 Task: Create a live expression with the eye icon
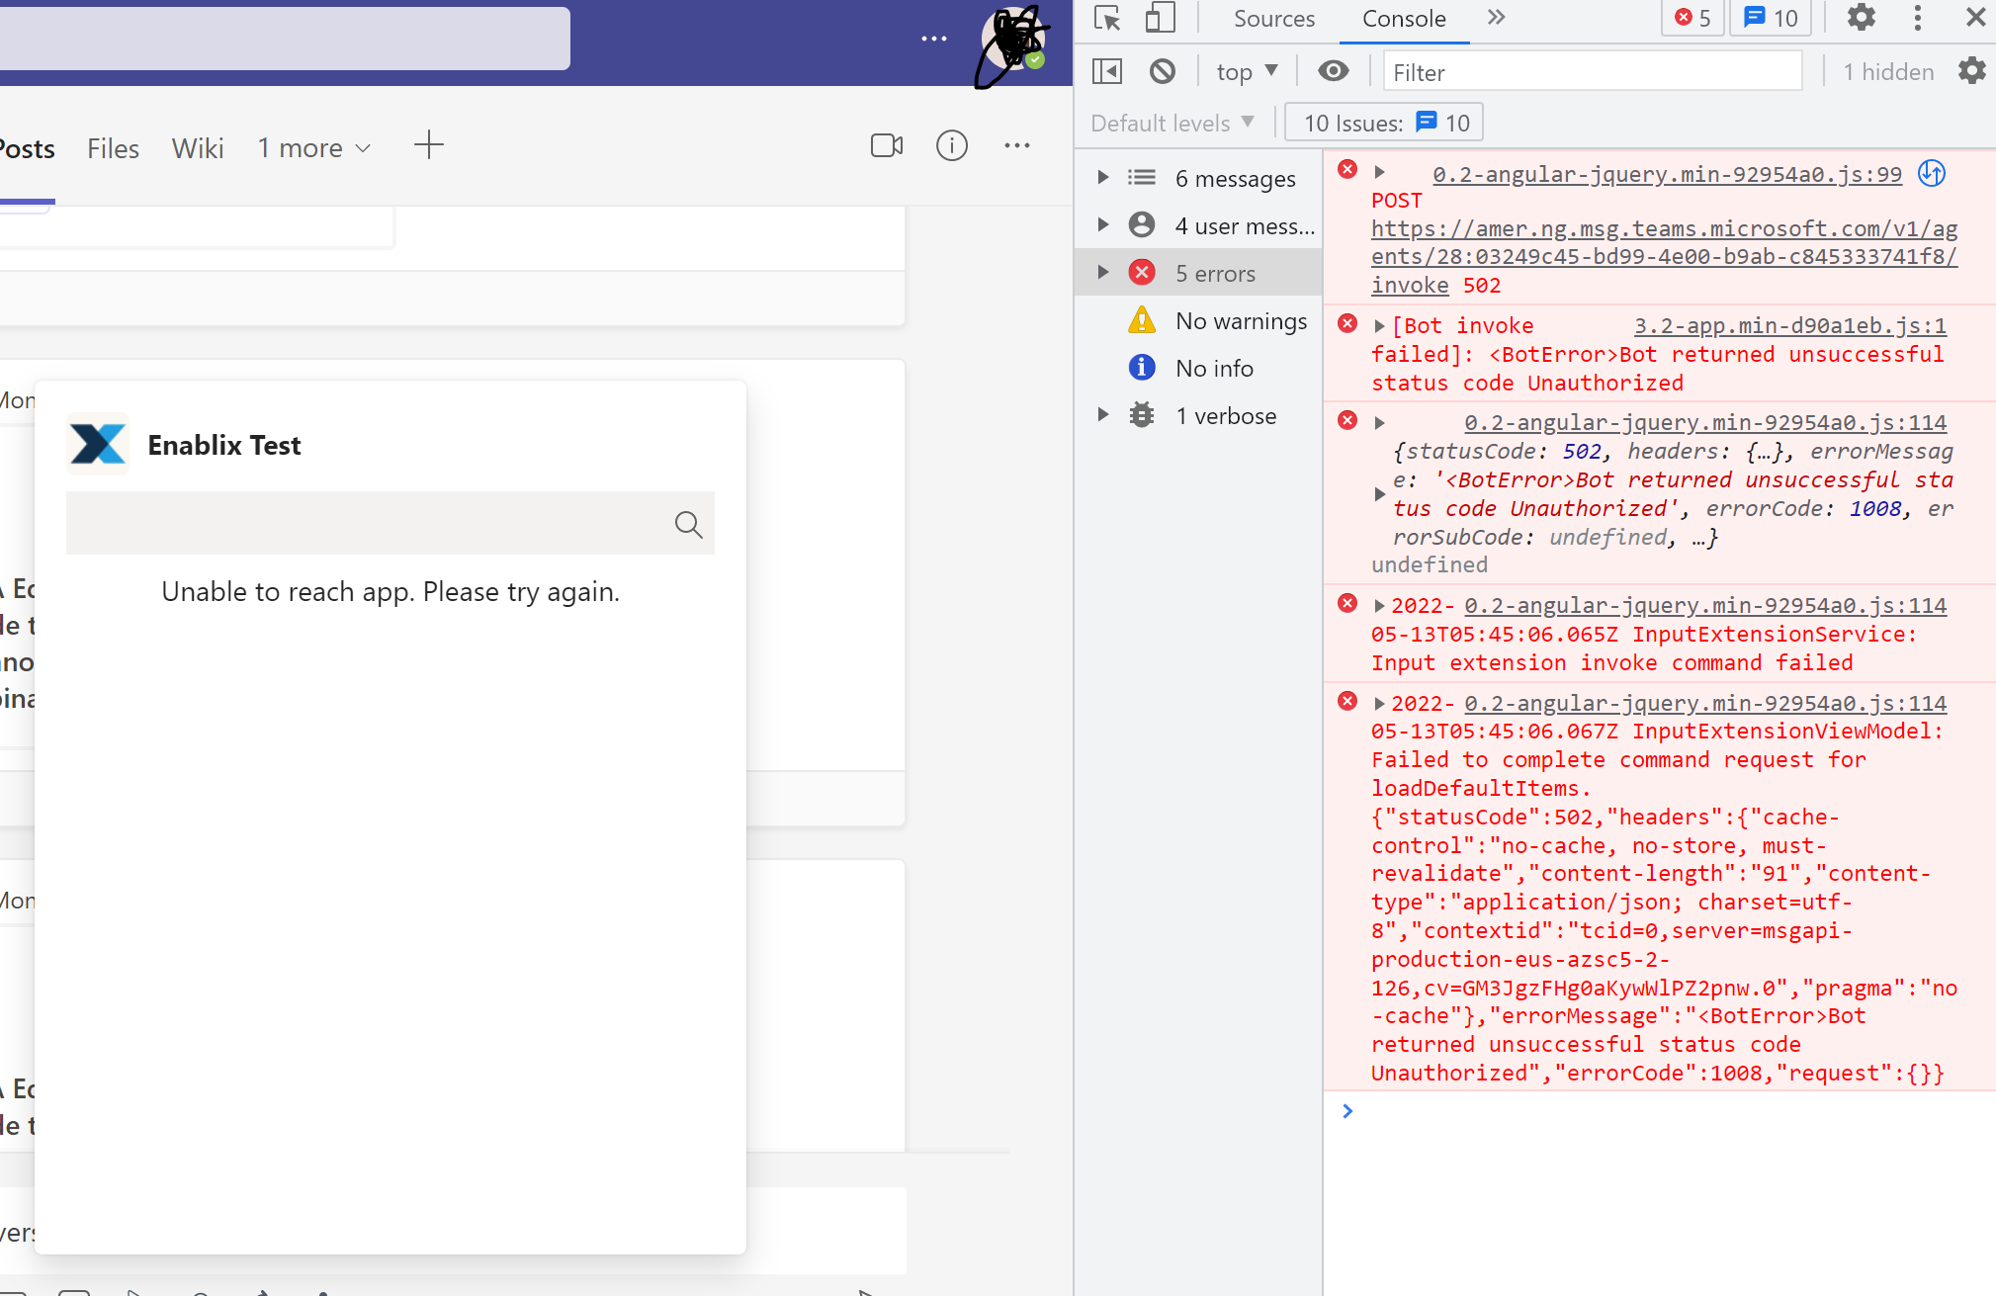click(x=1334, y=70)
